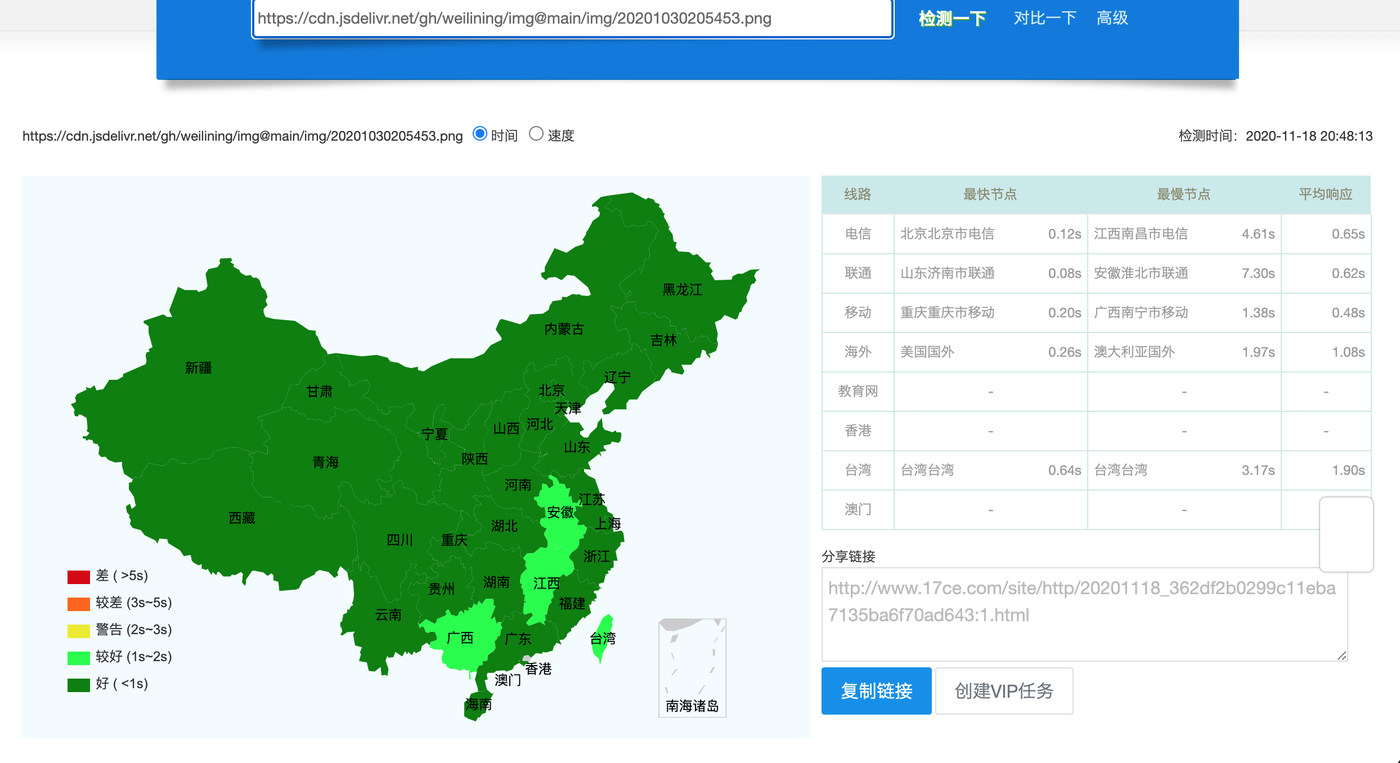The width and height of the screenshot is (1400, 763).
Task: Click the light green 较好 legend swatch
Action: click(x=79, y=658)
